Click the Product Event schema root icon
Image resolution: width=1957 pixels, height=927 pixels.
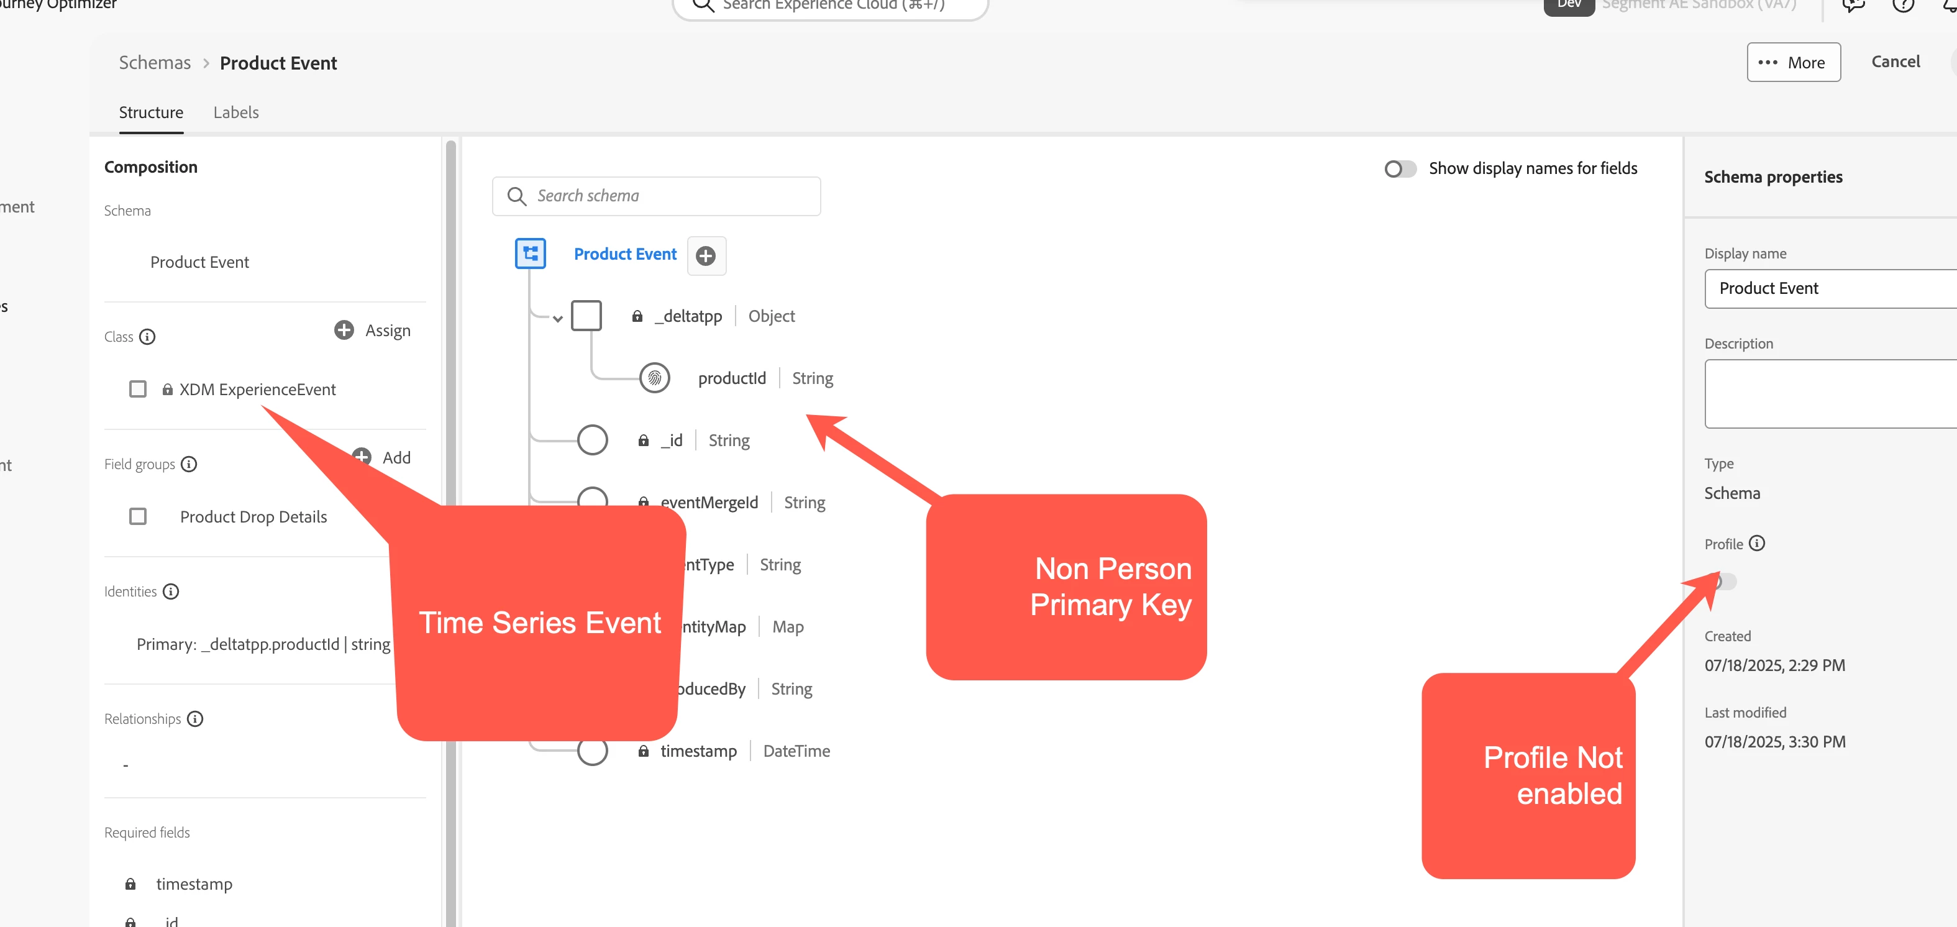coord(531,253)
